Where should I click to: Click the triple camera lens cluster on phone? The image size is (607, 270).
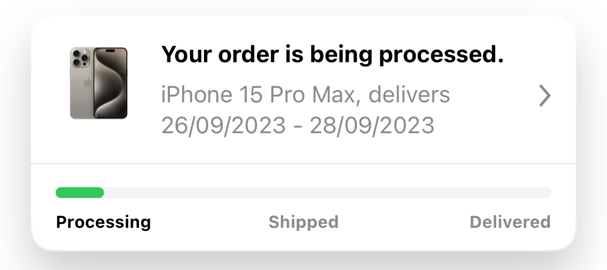click(80, 58)
